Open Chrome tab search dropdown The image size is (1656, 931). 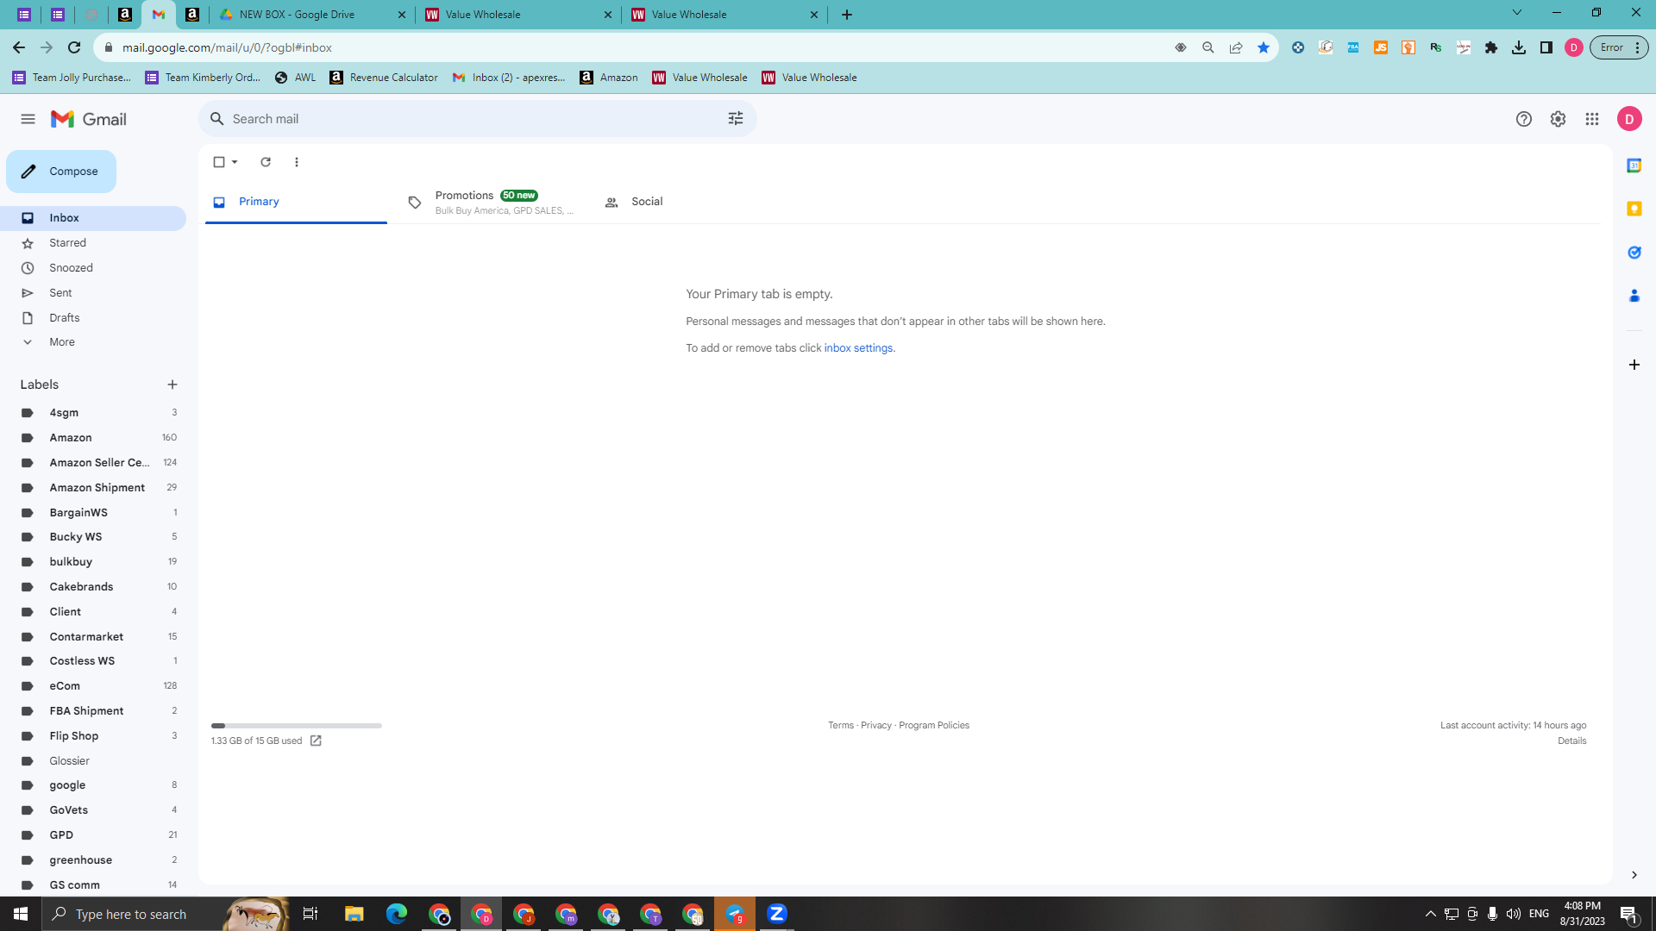tap(1517, 13)
